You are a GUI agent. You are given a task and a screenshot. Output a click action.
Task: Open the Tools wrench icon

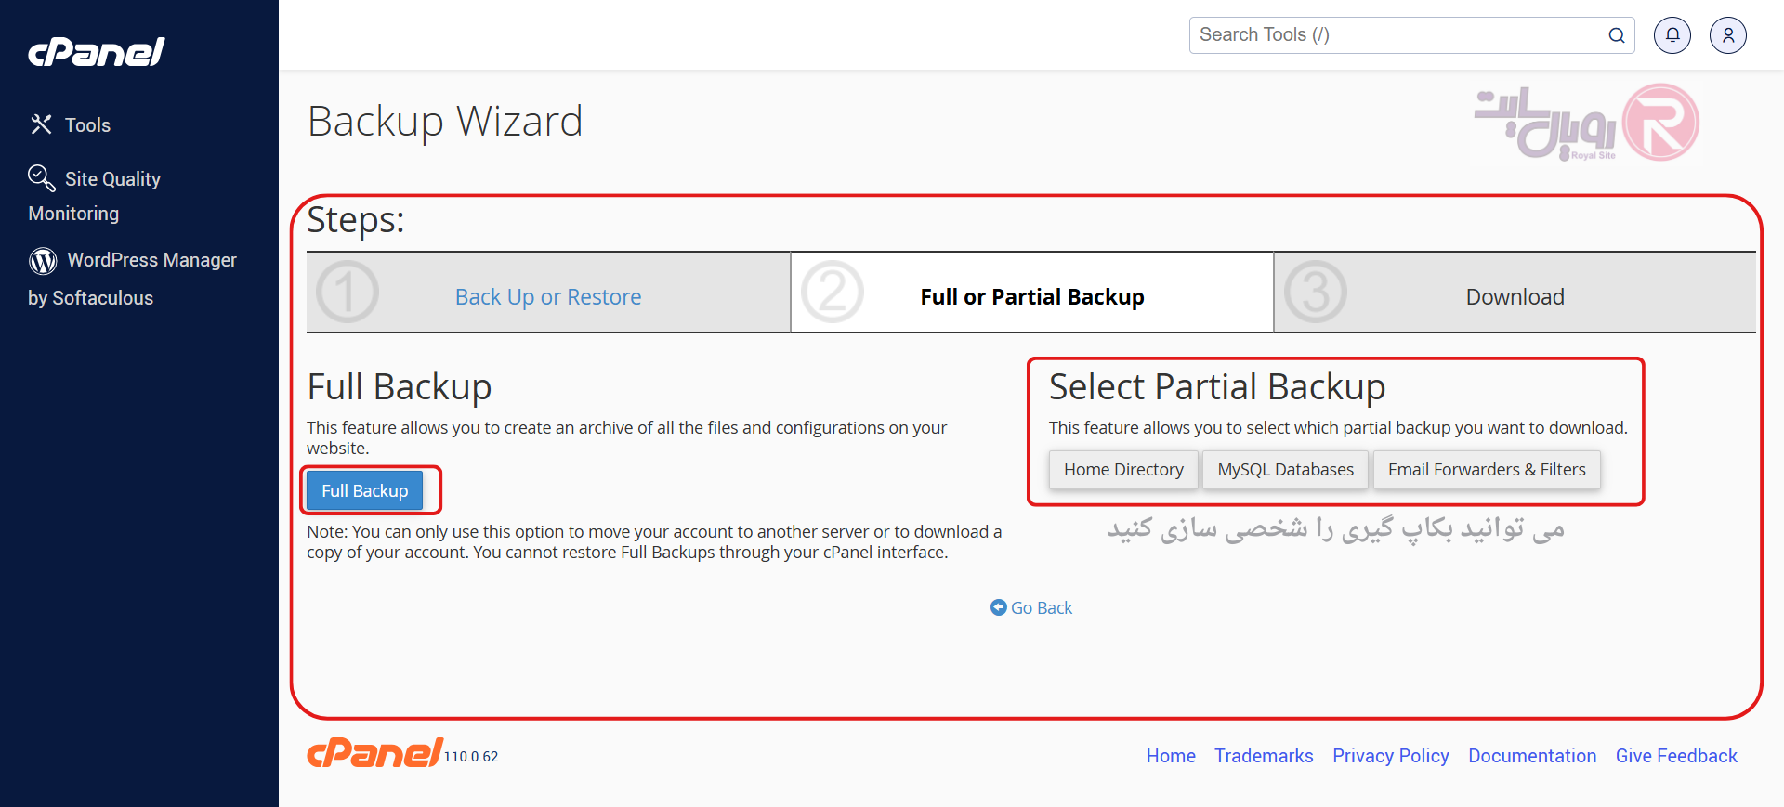pyautogui.click(x=41, y=124)
